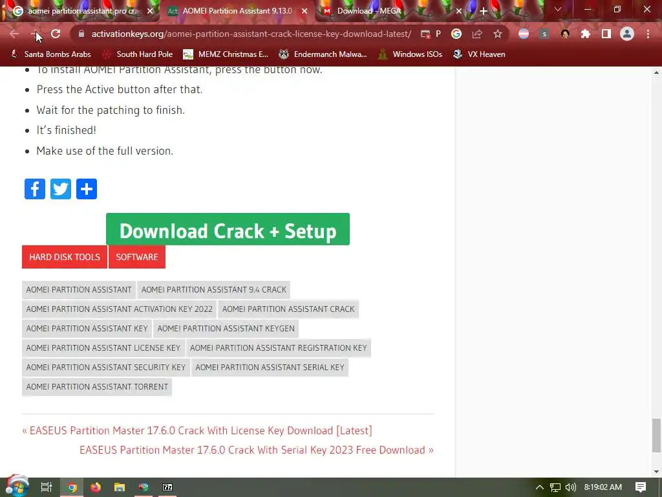Click the address bar URL
The height and width of the screenshot is (497, 662).
pos(251,34)
